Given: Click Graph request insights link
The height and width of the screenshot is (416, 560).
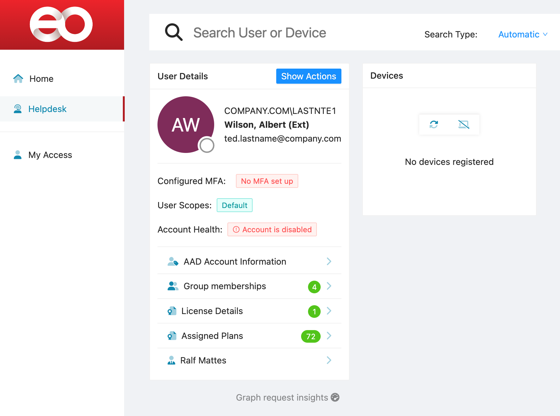Looking at the screenshot, I should pos(282,397).
